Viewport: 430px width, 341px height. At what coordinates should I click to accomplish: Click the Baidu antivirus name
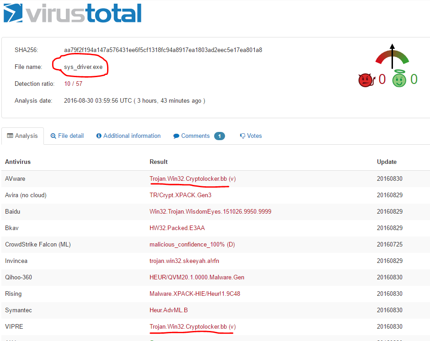13,211
